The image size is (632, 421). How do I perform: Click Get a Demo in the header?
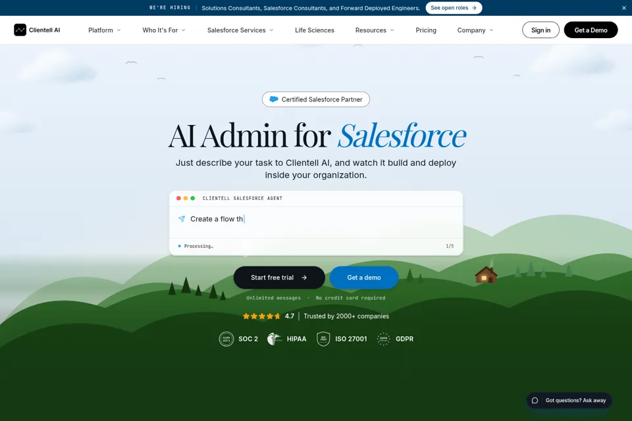[591, 30]
